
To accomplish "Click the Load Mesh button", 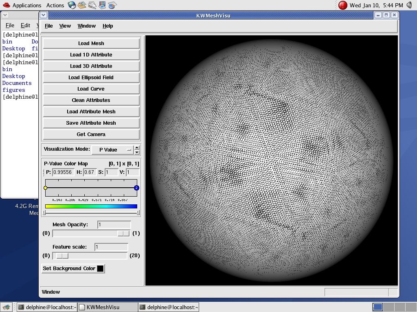I will click(x=91, y=43).
